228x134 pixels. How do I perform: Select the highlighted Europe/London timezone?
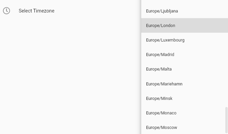pos(184,25)
